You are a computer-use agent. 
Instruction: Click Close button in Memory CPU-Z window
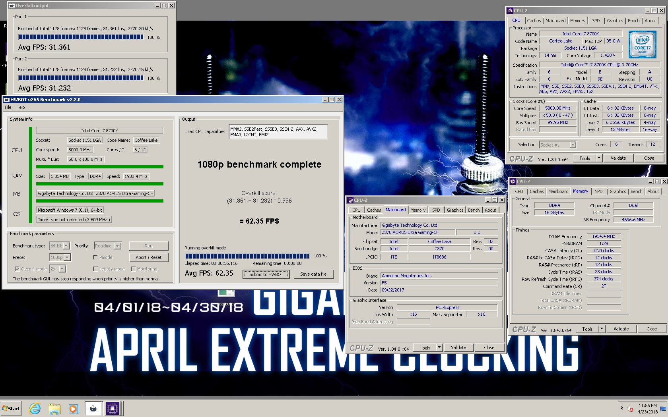click(x=651, y=329)
